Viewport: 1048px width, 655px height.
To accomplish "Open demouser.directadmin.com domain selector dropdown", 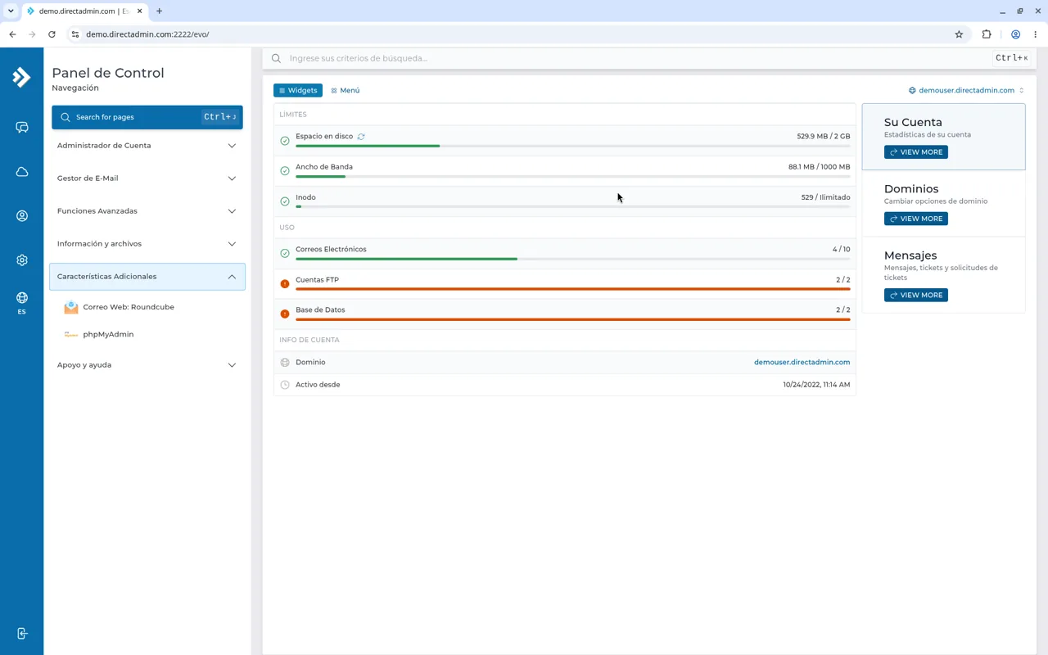I will click(966, 90).
